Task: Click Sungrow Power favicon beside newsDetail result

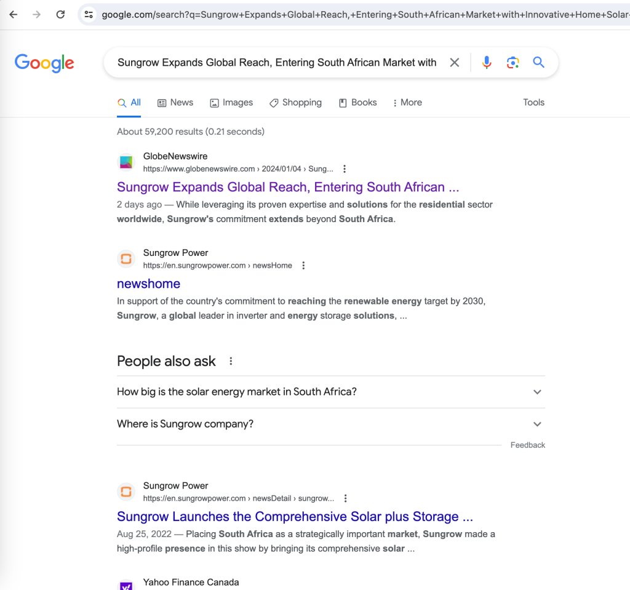Action: [126, 492]
